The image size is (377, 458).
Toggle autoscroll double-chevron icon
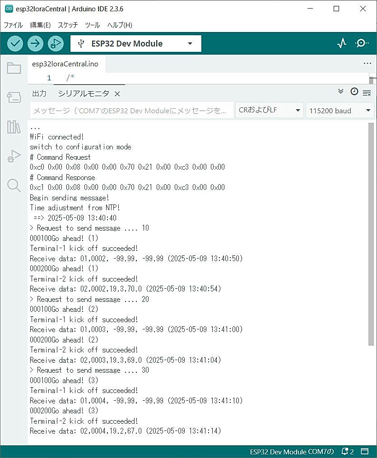click(x=341, y=92)
